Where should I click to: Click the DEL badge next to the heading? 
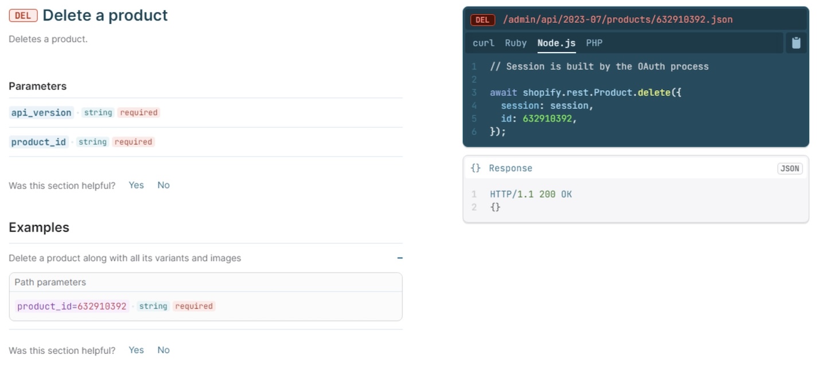23,16
